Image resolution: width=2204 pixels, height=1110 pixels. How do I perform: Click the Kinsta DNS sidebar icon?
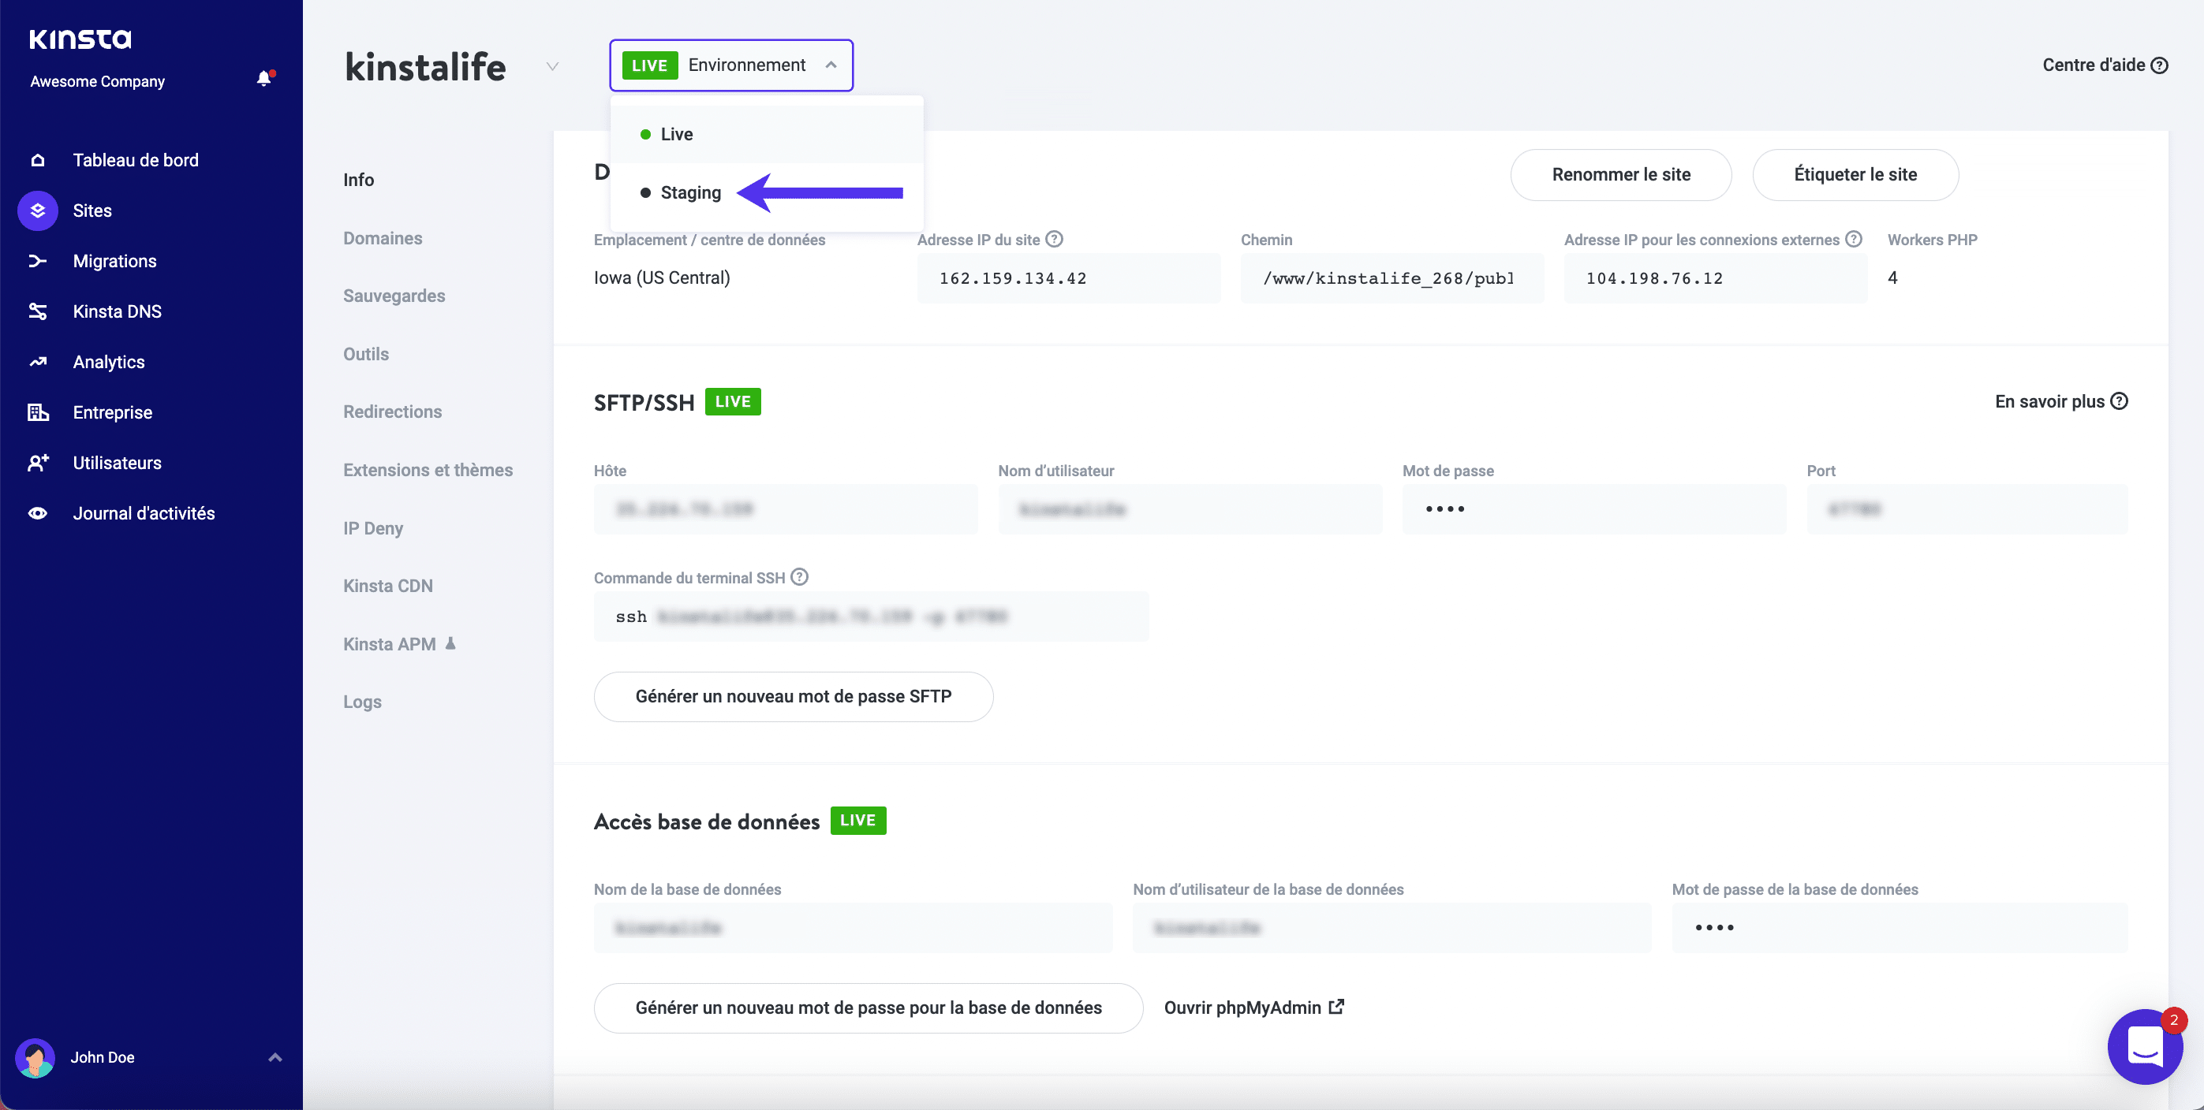38,311
